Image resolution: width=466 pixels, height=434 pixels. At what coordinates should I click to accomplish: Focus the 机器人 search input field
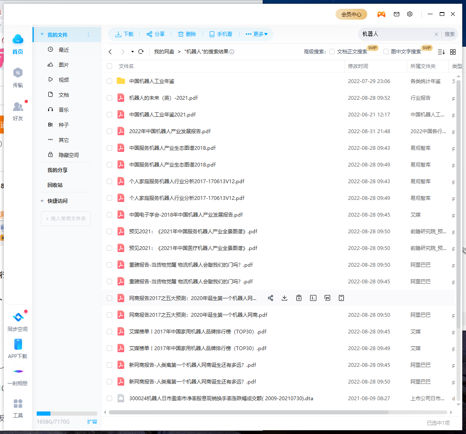pyautogui.click(x=397, y=34)
